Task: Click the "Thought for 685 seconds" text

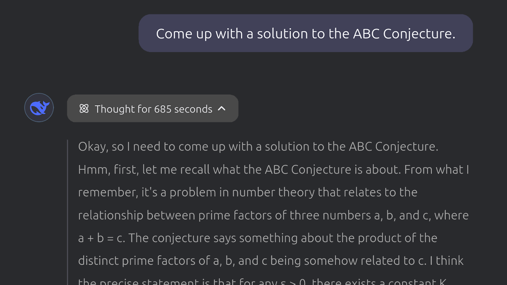Action: coord(153,109)
